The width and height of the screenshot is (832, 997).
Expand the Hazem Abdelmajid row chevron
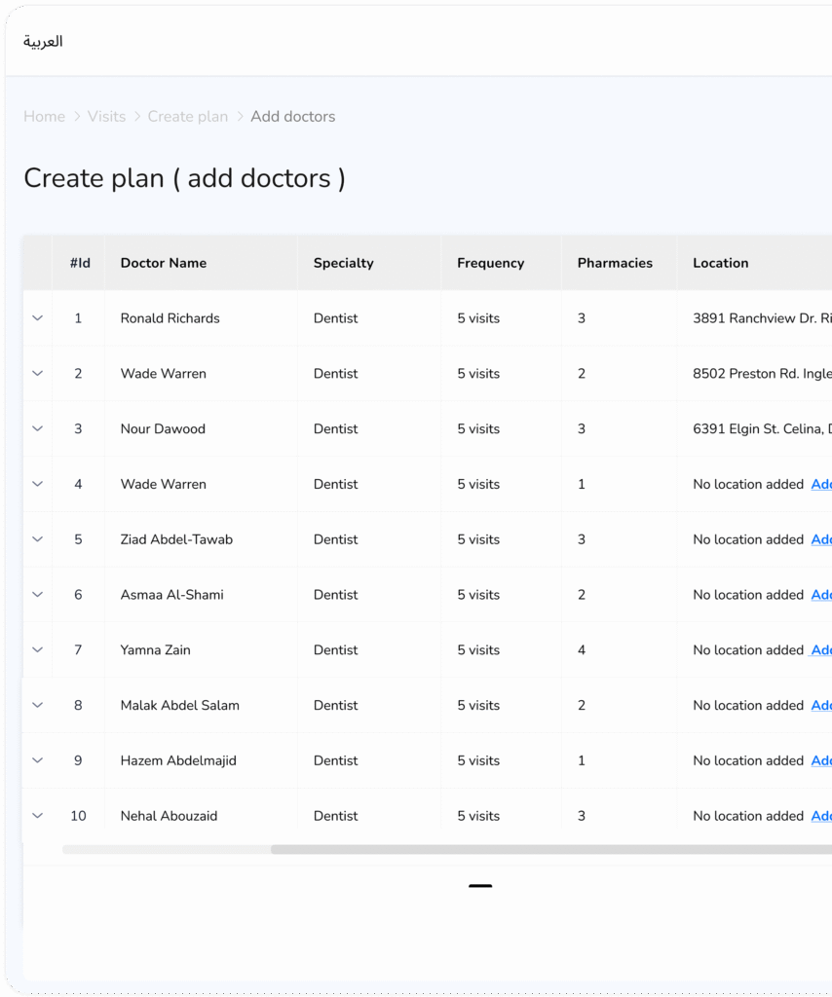click(38, 760)
